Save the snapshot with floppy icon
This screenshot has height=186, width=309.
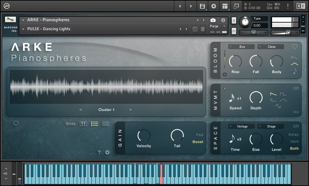coord(195,29)
